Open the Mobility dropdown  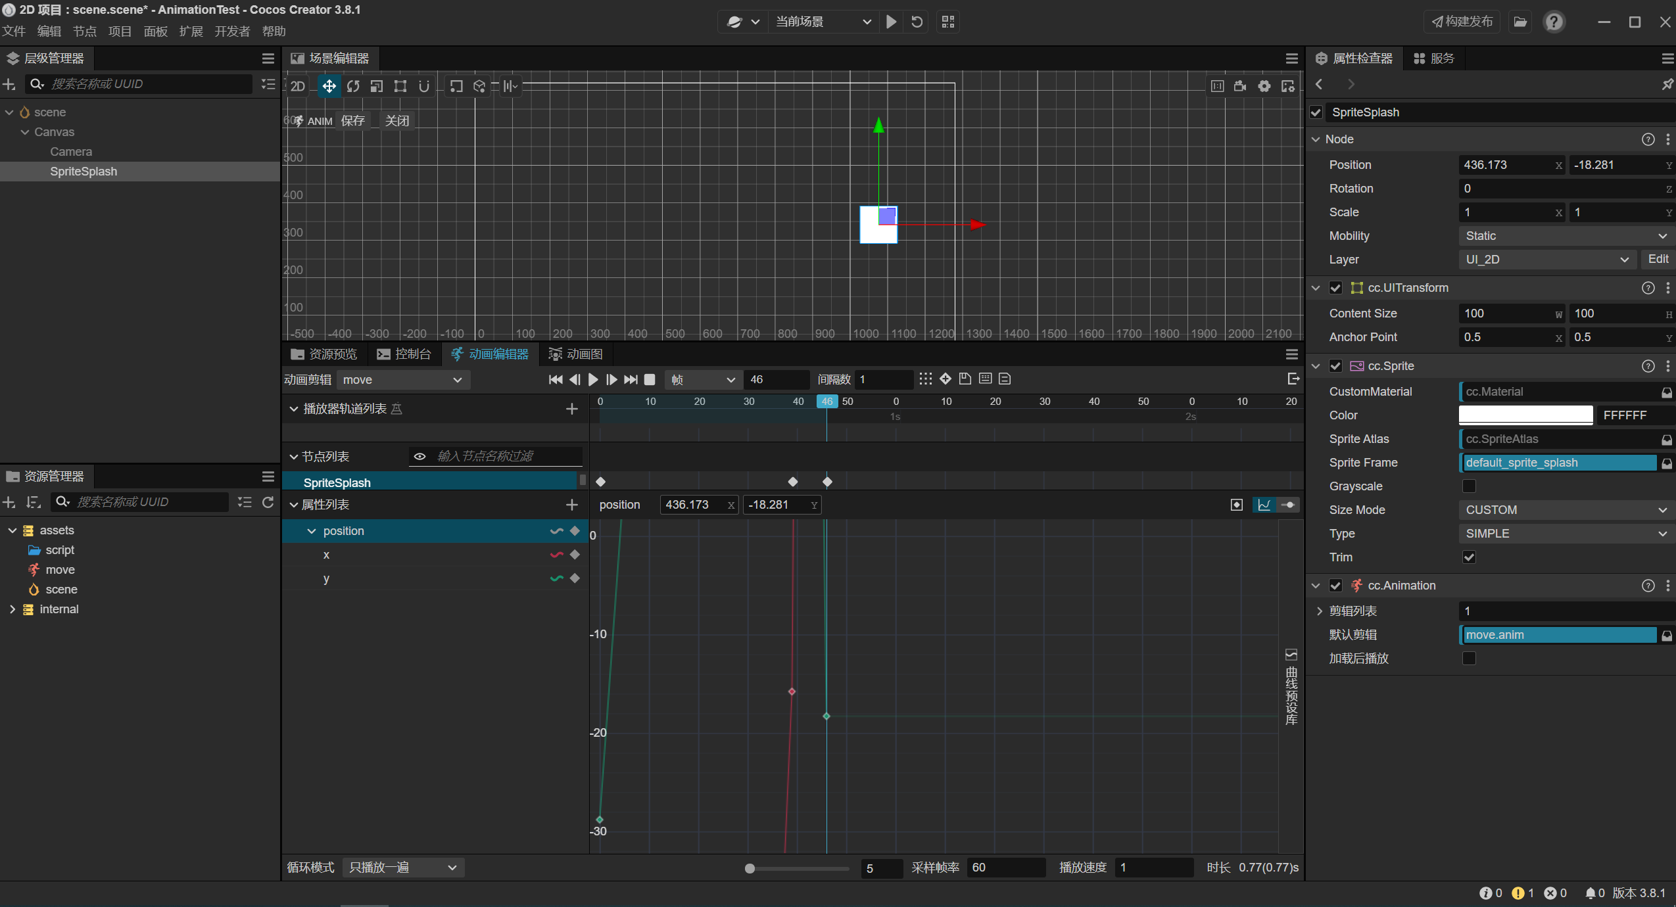[x=1565, y=236]
